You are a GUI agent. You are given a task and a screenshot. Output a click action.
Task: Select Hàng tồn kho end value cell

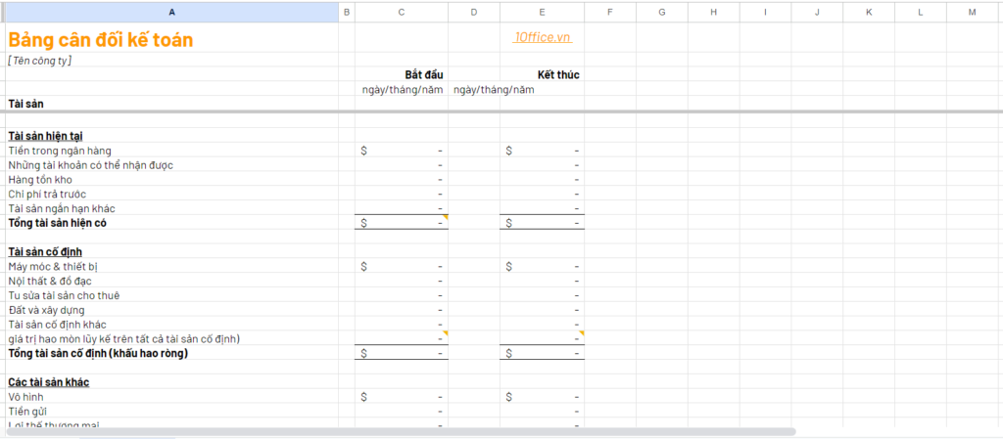[542, 179]
